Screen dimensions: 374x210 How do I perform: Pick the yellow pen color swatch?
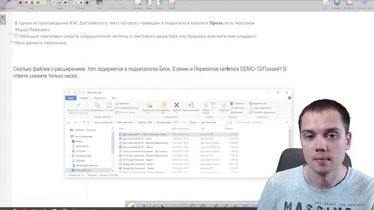point(44,2)
